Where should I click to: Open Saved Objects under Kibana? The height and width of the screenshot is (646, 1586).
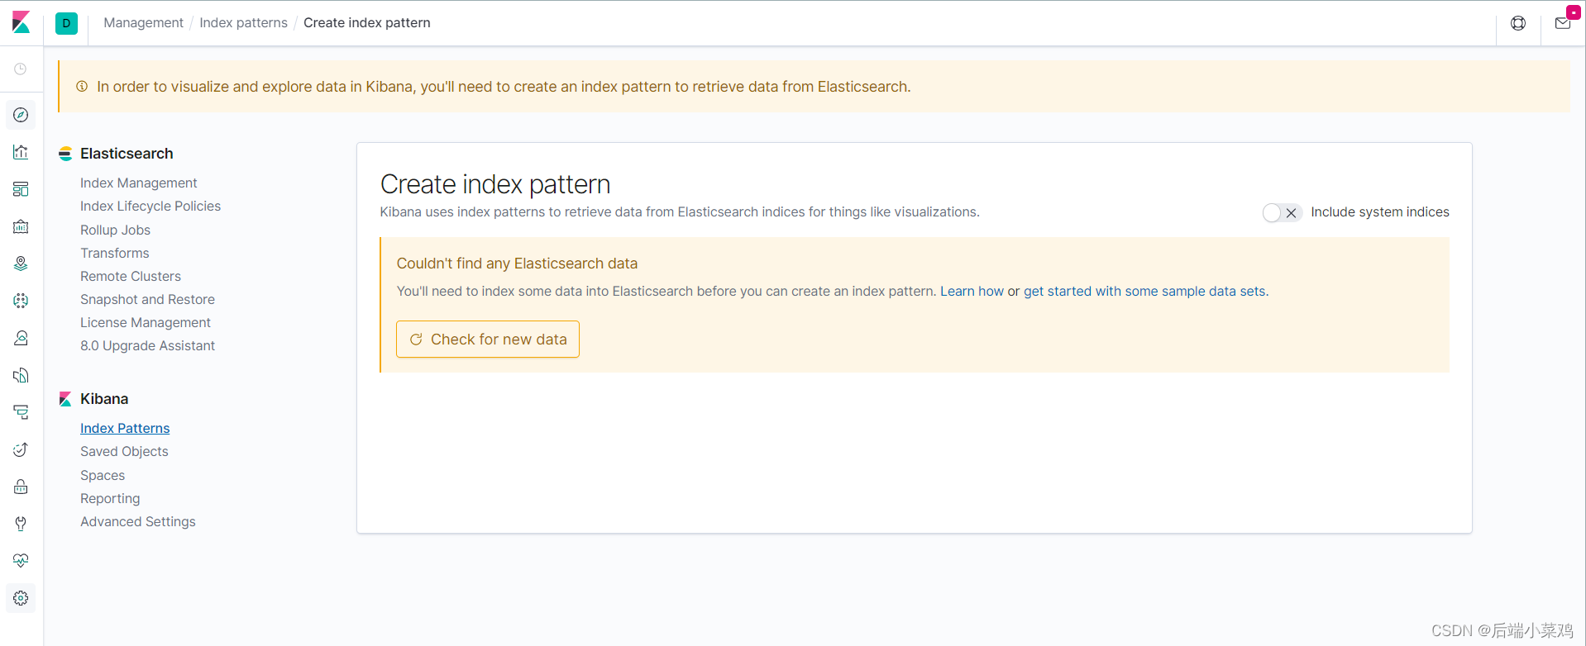click(124, 452)
